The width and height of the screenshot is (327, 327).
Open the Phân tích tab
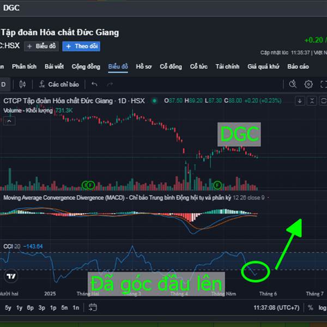click(x=24, y=66)
